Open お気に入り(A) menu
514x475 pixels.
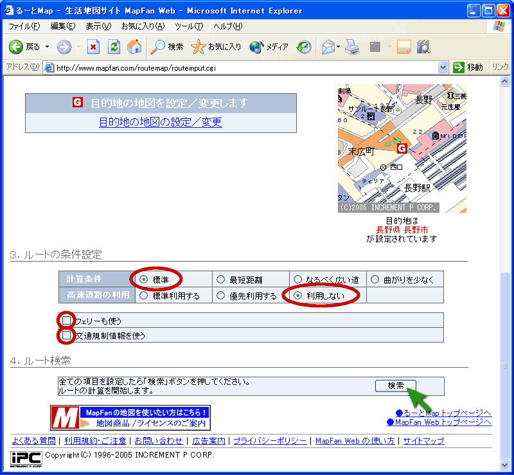(x=143, y=26)
